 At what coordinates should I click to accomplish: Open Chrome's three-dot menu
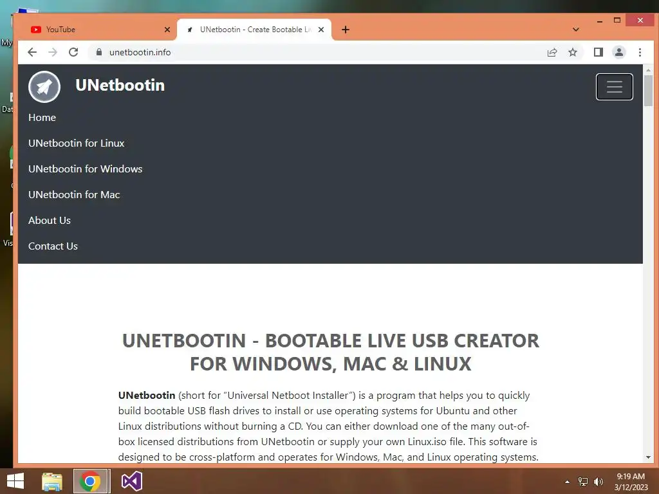tap(640, 52)
